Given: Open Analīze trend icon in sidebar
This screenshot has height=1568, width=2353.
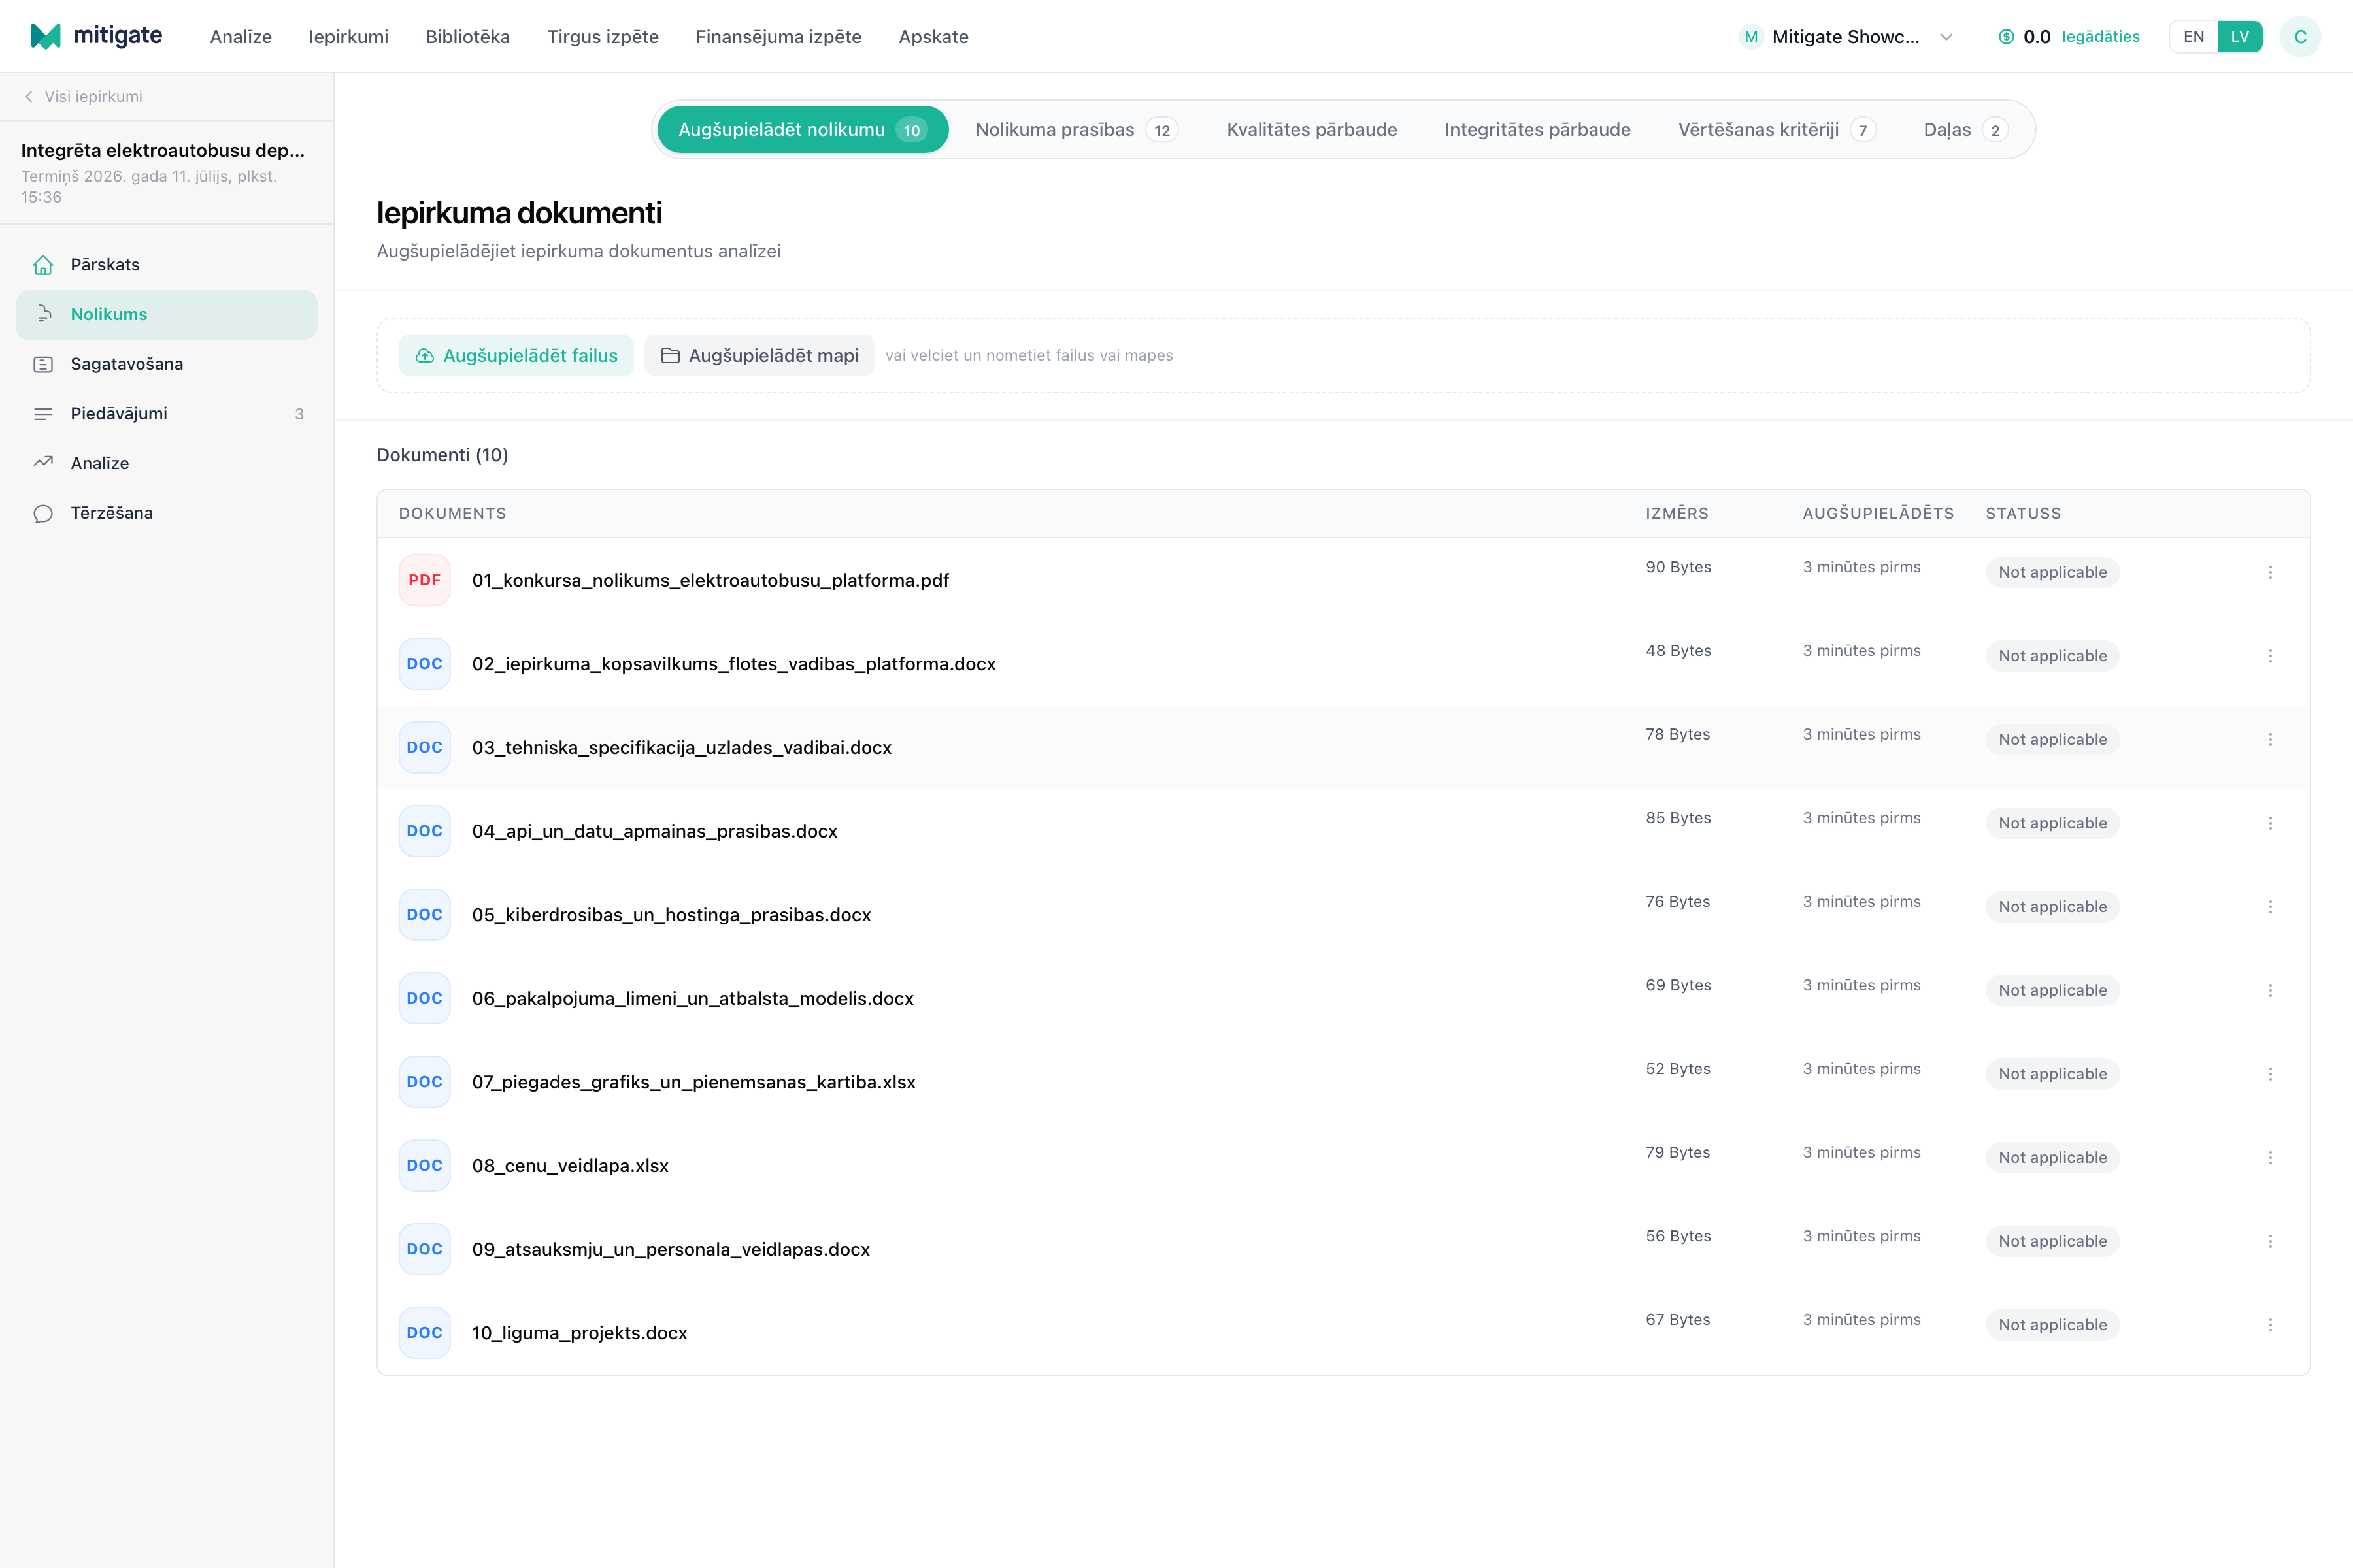Looking at the screenshot, I should point(43,463).
